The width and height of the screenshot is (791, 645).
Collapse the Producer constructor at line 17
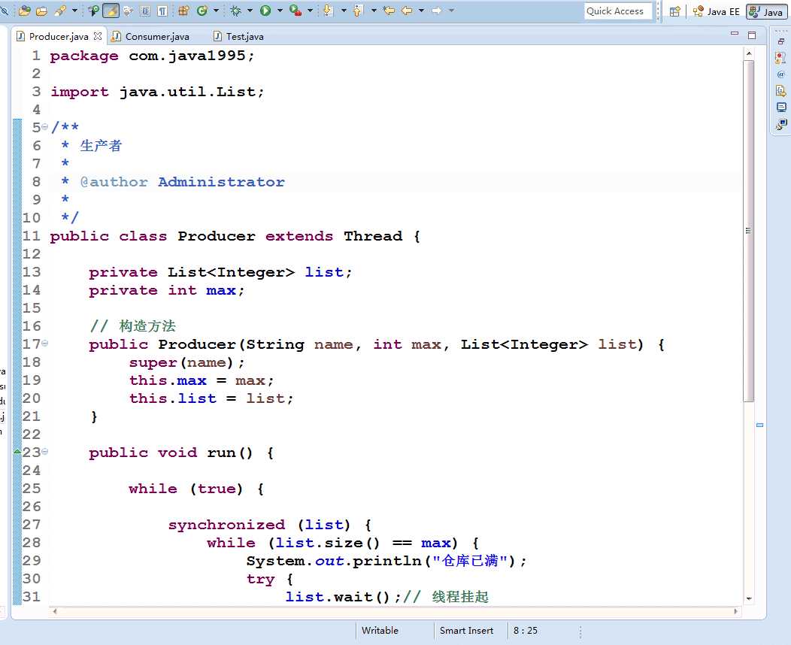pyautogui.click(x=44, y=343)
